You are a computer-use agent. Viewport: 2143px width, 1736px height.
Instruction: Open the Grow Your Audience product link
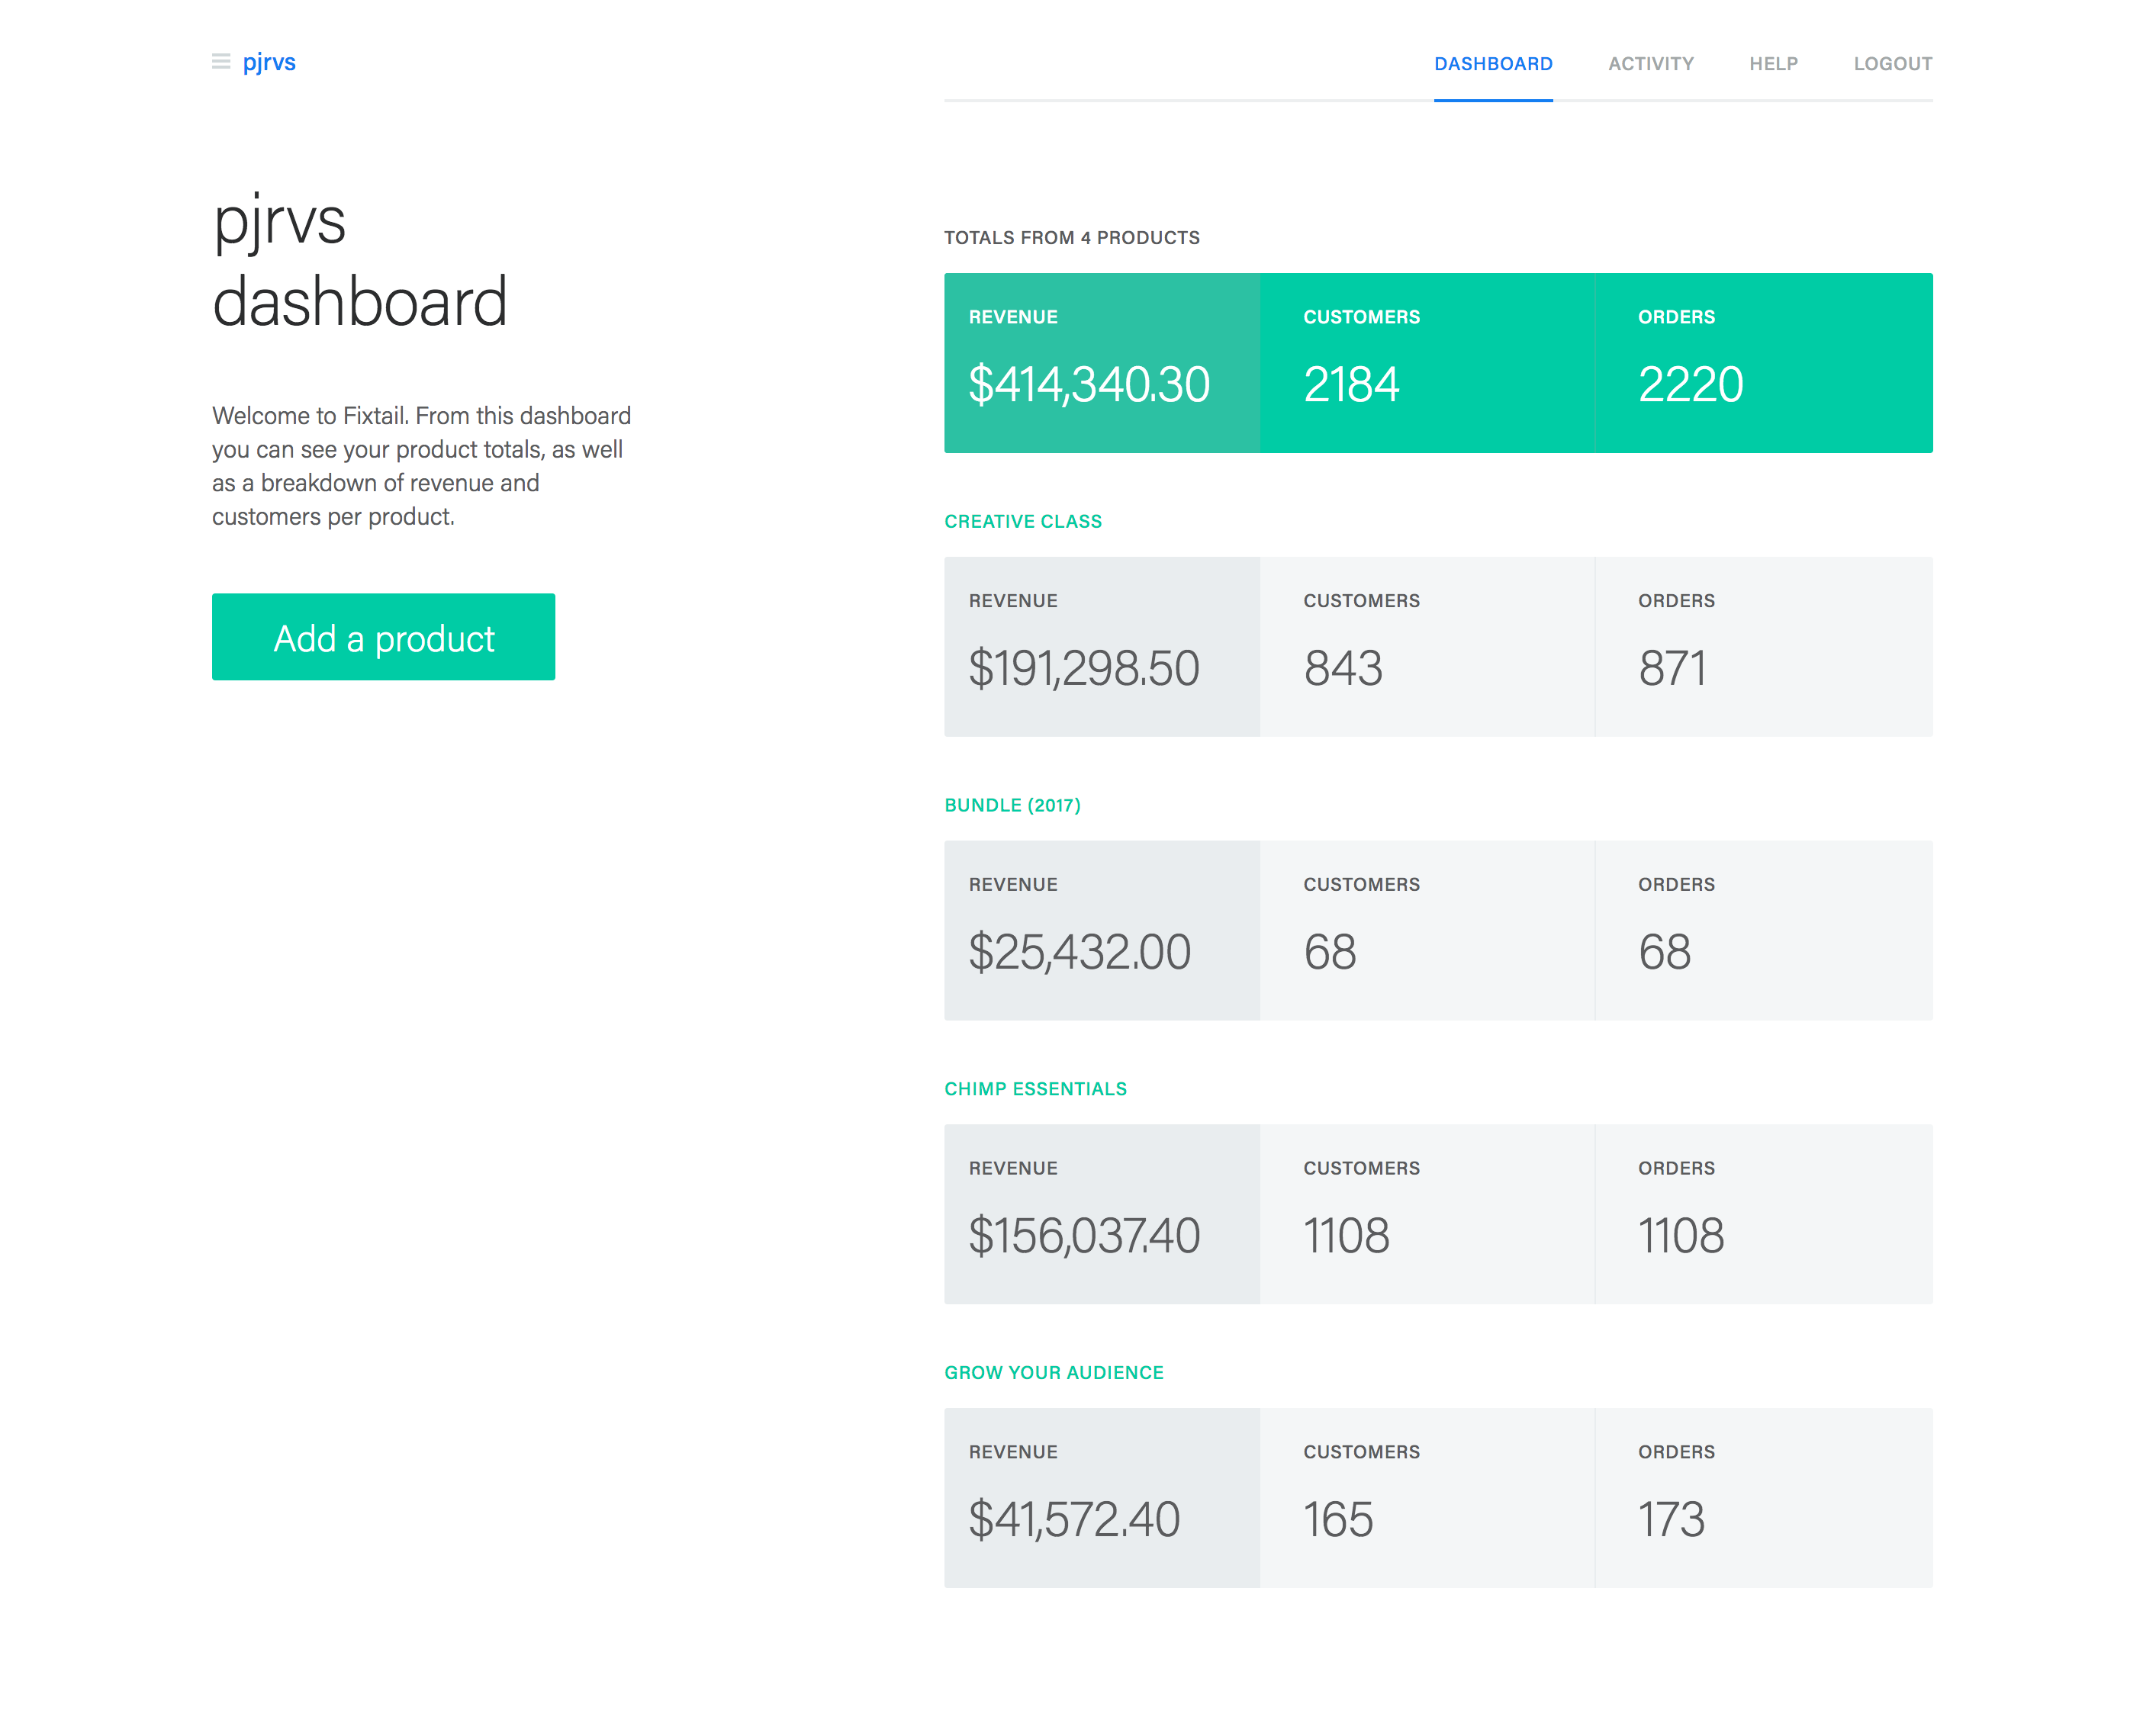[x=1053, y=1373]
